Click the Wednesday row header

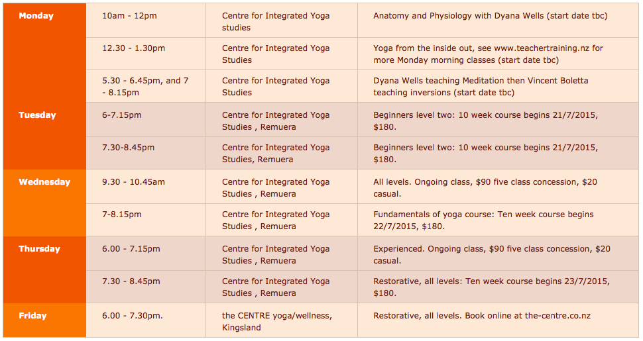point(44,182)
